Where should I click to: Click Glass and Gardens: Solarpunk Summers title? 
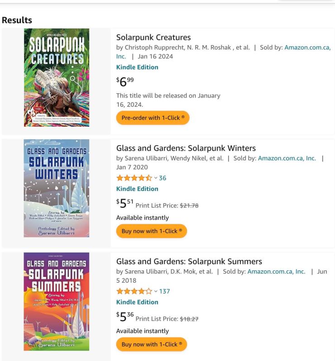(x=189, y=261)
